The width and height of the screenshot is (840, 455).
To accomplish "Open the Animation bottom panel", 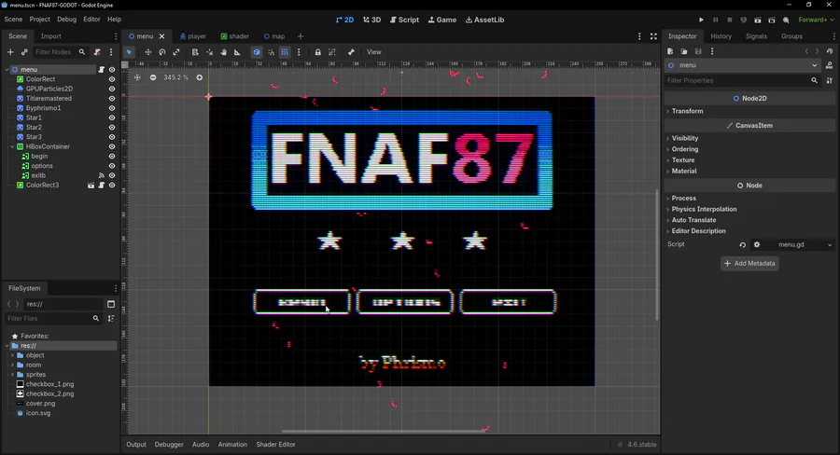I will pyautogui.click(x=232, y=445).
